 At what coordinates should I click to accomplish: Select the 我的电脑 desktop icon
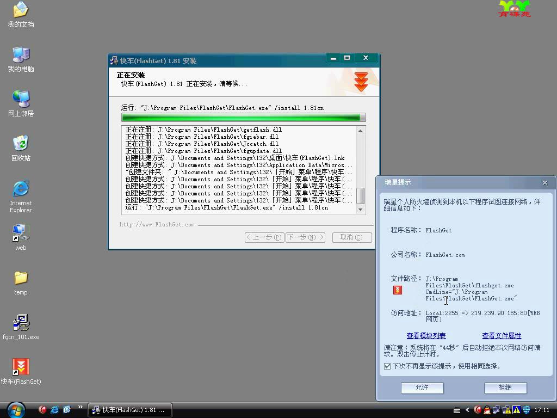pyautogui.click(x=21, y=59)
